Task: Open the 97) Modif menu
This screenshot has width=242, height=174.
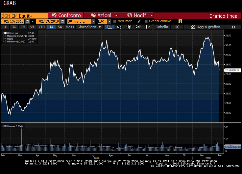Action: tap(136, 15)
